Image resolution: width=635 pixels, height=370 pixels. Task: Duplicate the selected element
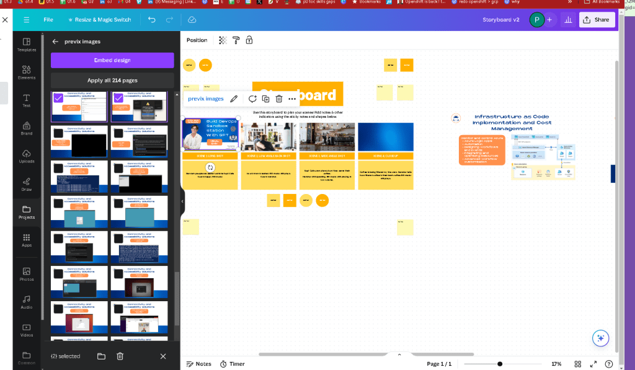(x=265, y=99)
